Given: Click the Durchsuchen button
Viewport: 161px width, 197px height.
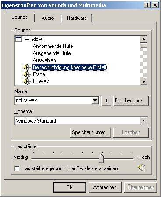Looking at the screenshot, I should tap(131, 101).
